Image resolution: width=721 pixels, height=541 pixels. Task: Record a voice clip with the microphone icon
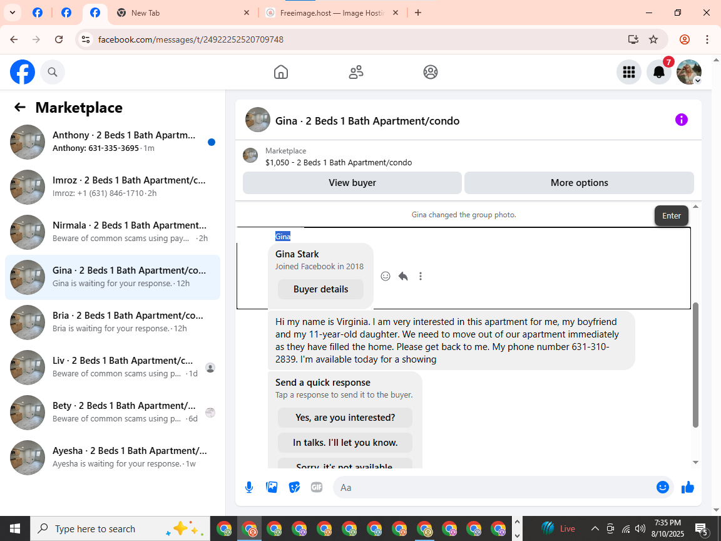[x=248, y=487]
